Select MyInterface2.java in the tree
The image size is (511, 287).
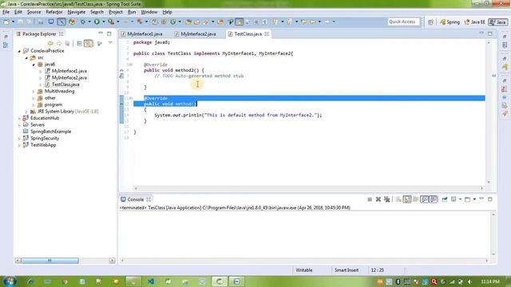click(69, 78)
